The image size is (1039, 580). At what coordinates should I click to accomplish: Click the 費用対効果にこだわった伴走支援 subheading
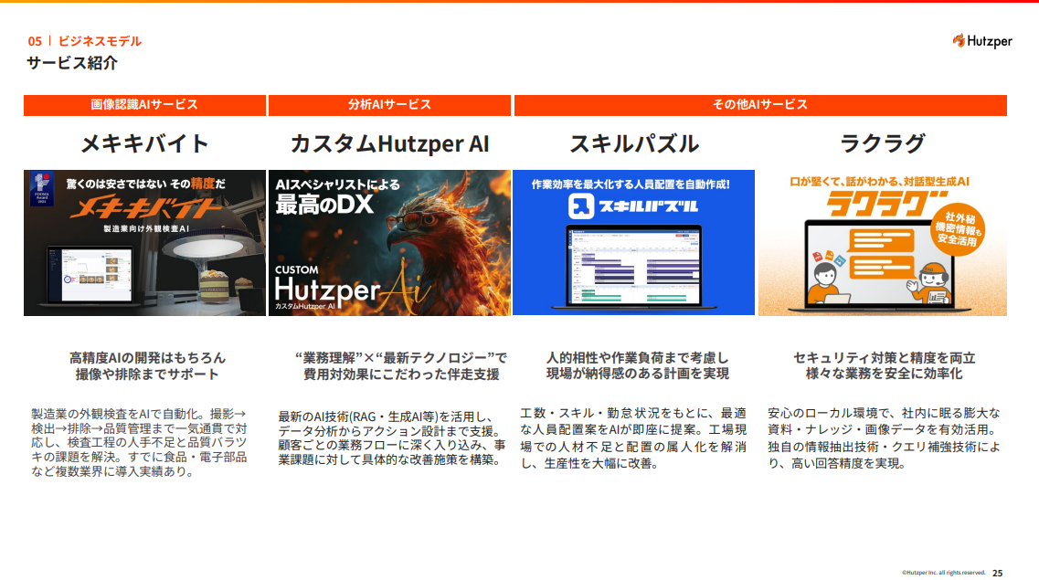(401, 374)
